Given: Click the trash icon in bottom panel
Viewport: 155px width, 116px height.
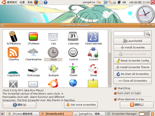Looking at the screenshot, I should click(x=153, y=114).
